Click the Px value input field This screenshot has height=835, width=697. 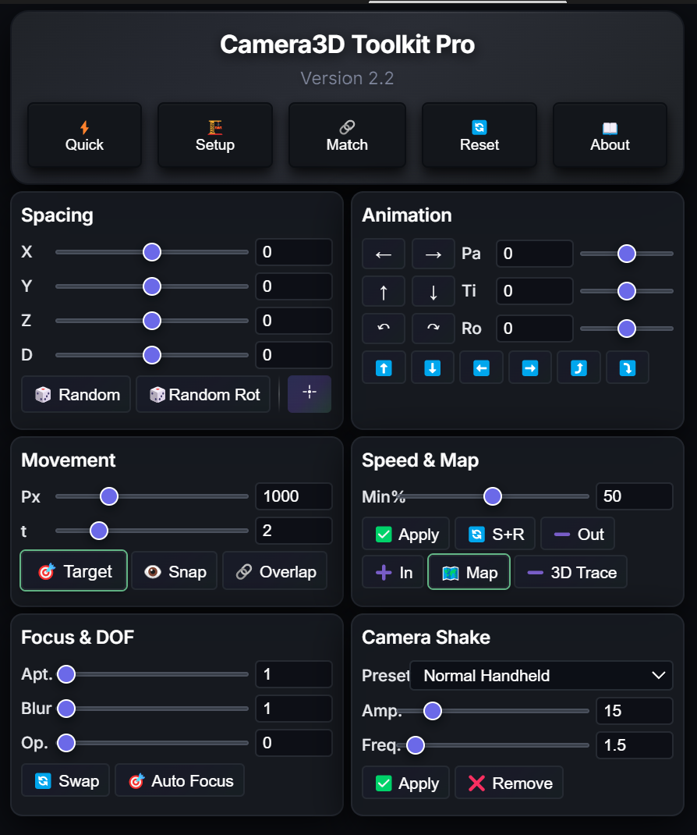(x=293, y=496)
